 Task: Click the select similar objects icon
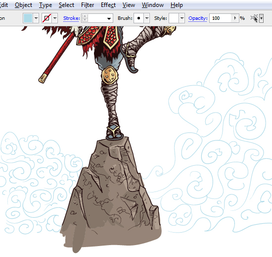click(x=254, y=18)
